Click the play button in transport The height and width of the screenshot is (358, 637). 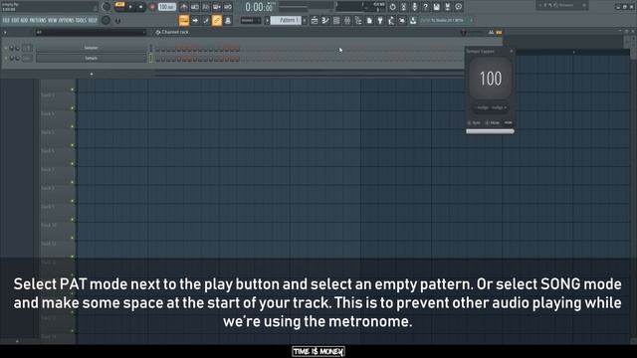tap(130, 7)
